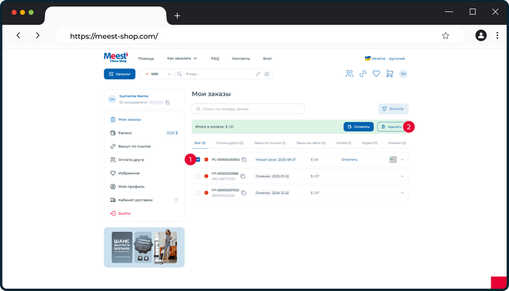
Task: Open the 1688 marketplace dropdown
Action: [158, 74]
